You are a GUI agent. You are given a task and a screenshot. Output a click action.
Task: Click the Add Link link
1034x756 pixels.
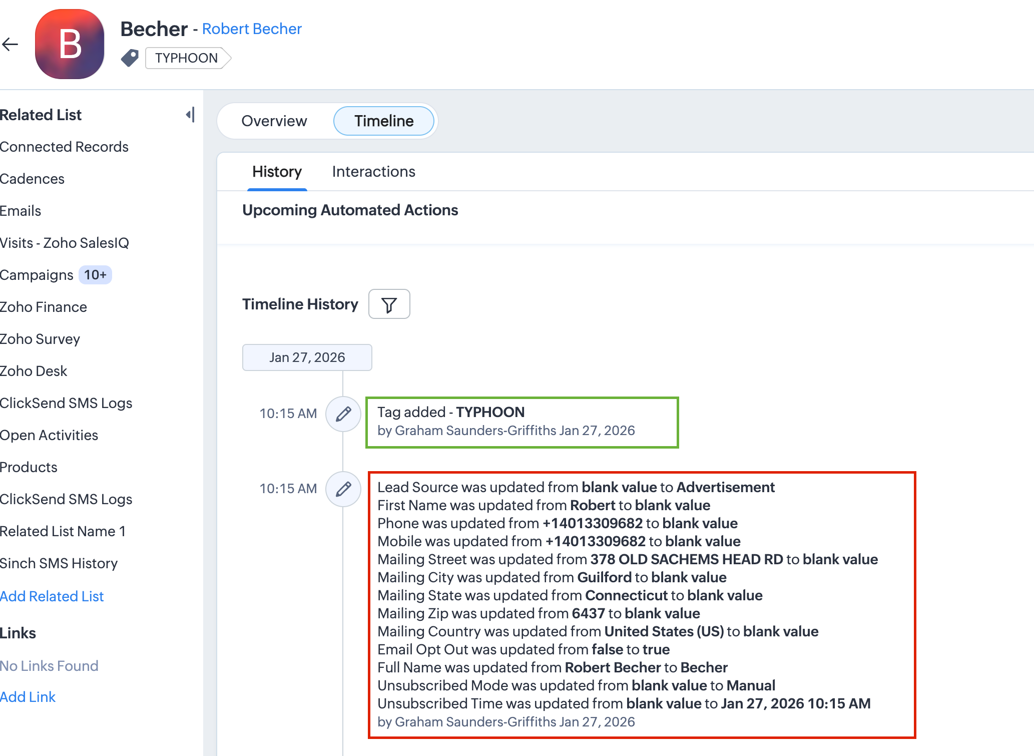(28, 697)
